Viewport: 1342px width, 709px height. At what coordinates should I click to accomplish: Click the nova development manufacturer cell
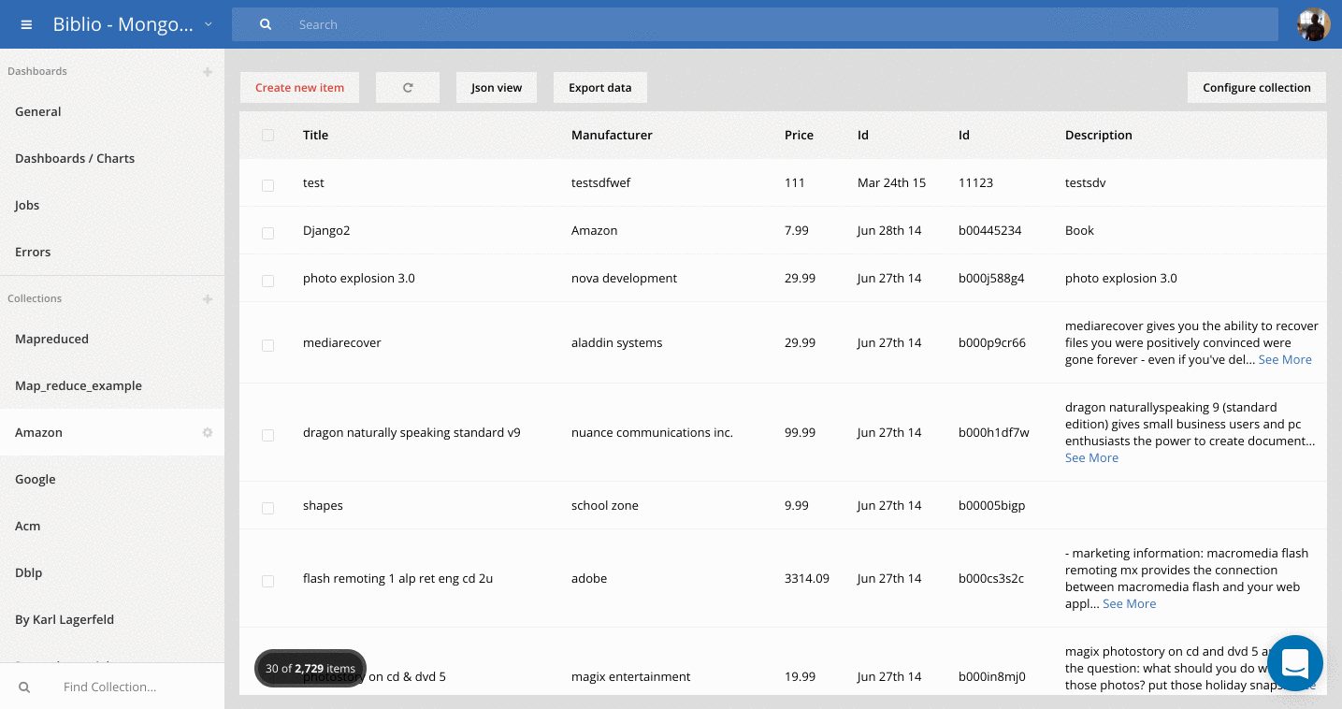[624, 278]
